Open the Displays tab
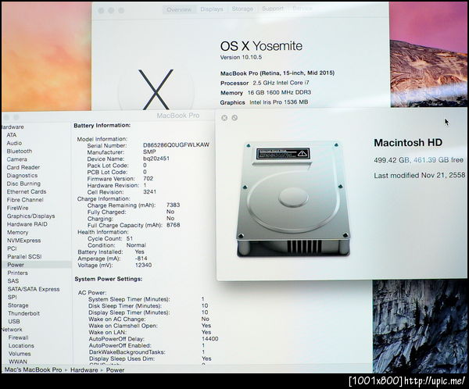 coord(212,9)
